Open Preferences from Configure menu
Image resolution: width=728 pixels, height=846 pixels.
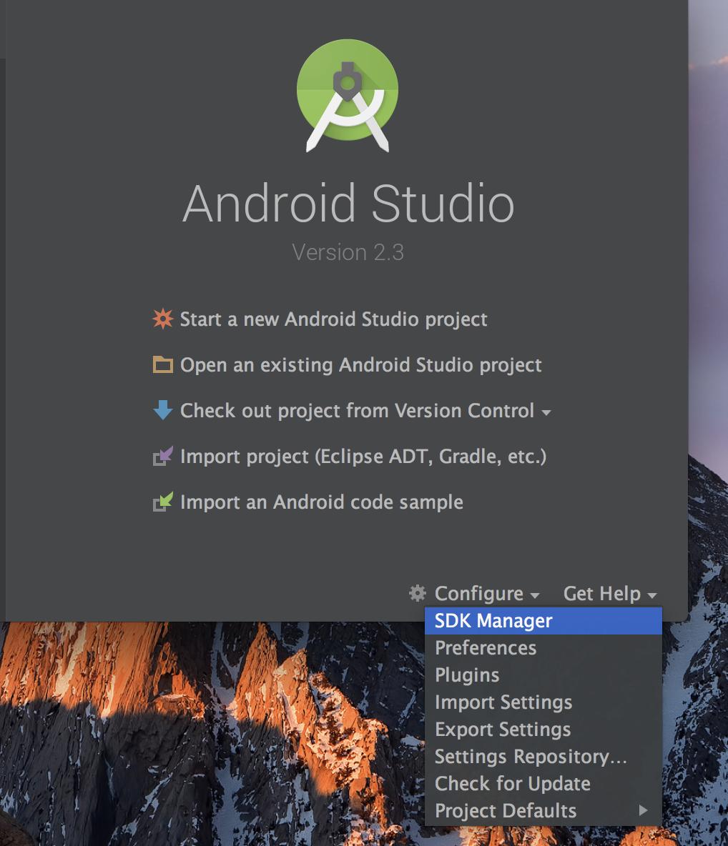[543, 647]
